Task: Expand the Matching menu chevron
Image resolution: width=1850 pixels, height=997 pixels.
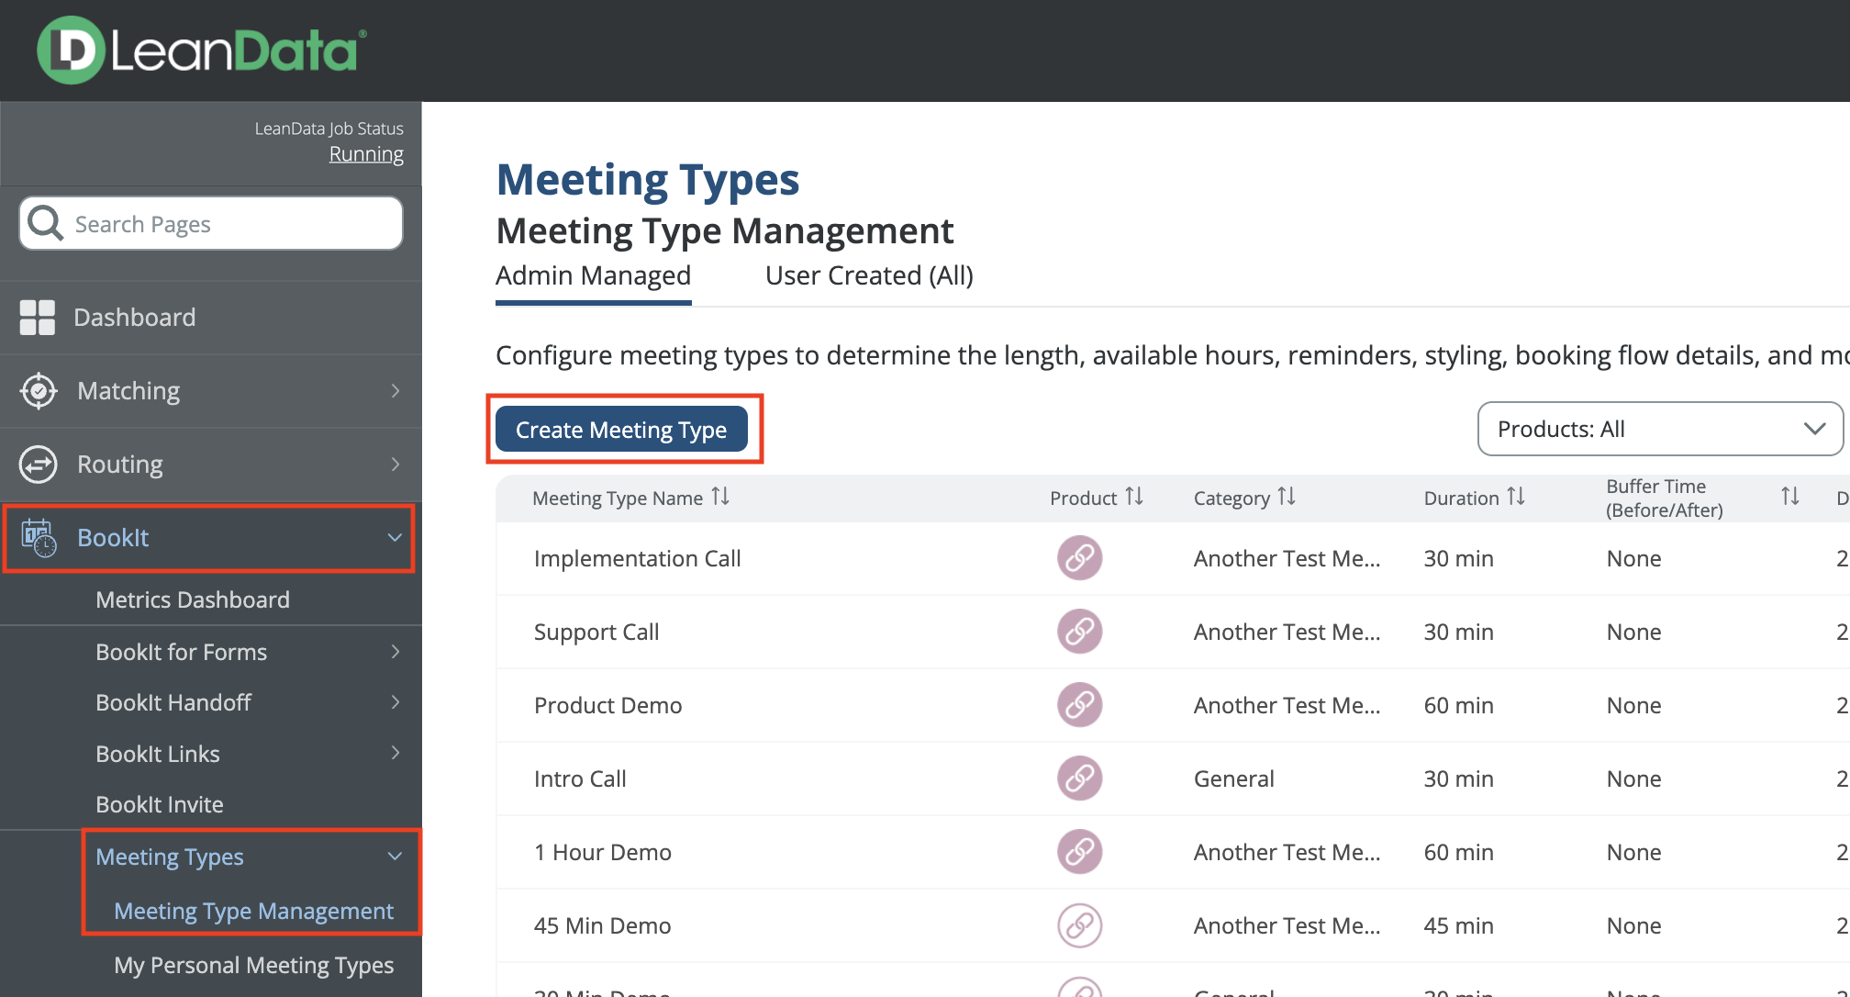Action: coord(396,391)
